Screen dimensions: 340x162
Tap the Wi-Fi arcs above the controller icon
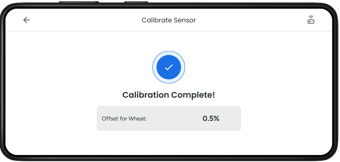pos(311,17)
